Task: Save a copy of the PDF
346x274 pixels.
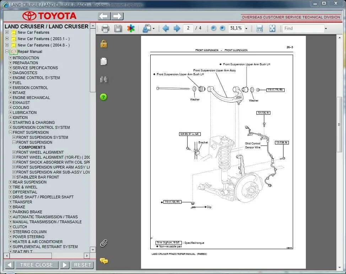Action: (x=118, y=28)
